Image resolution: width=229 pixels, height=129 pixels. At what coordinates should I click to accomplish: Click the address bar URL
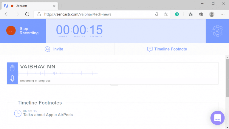coord(78,14)
